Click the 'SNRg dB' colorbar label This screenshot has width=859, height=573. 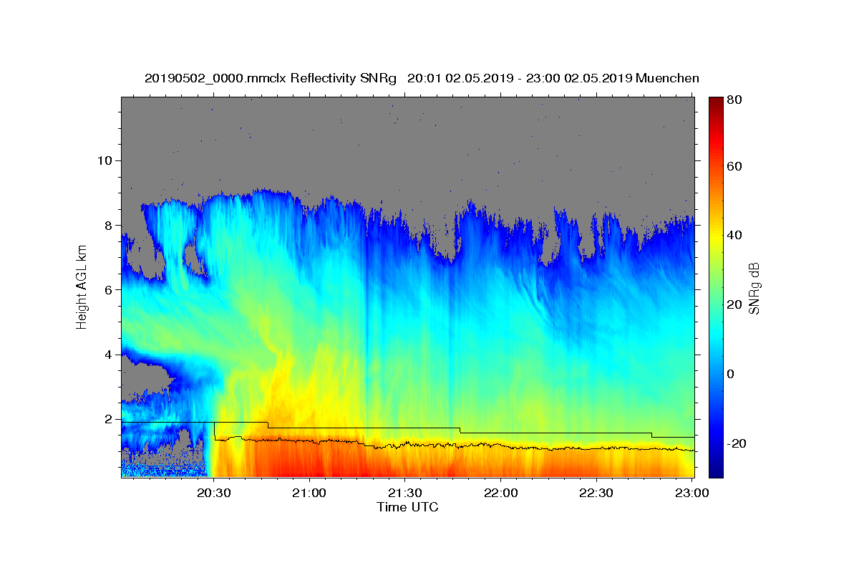(x=754, y=288)
